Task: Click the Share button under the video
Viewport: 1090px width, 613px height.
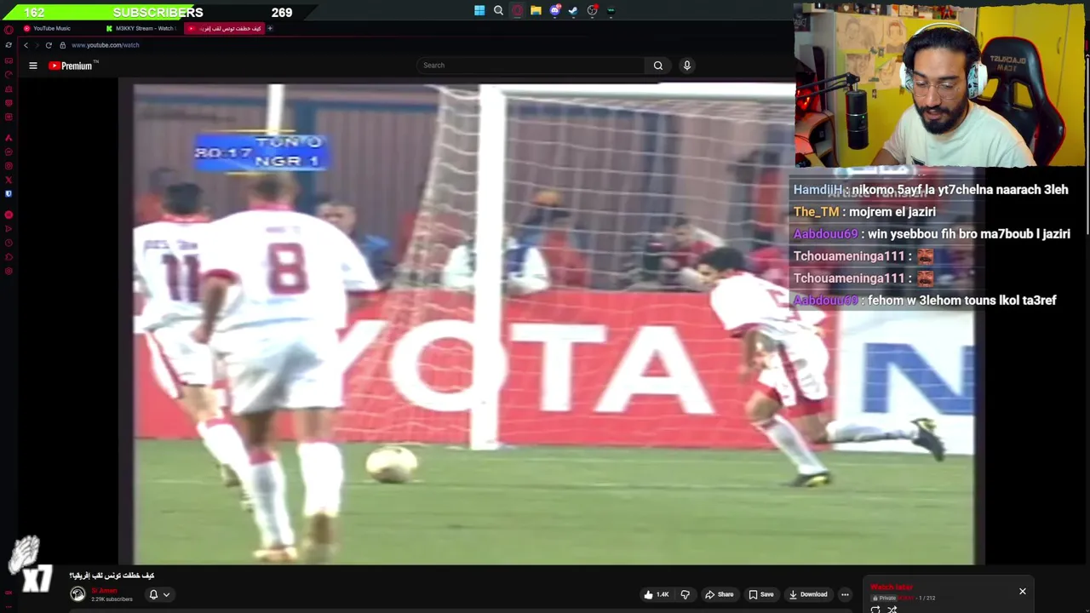Action: (720, 594)
